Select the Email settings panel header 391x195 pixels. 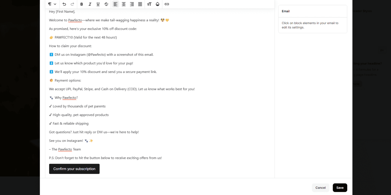coord(313,11)
